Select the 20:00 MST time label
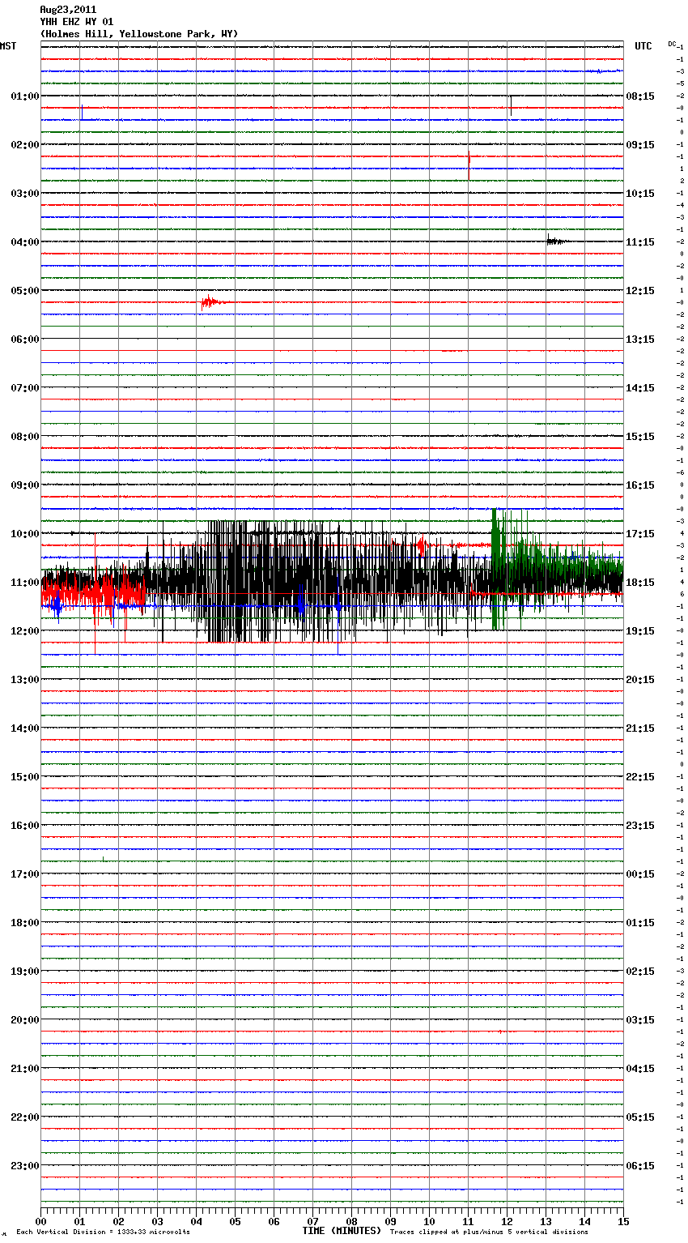The width and height of the screenshot is (688, 1243). coord(24,1019)
